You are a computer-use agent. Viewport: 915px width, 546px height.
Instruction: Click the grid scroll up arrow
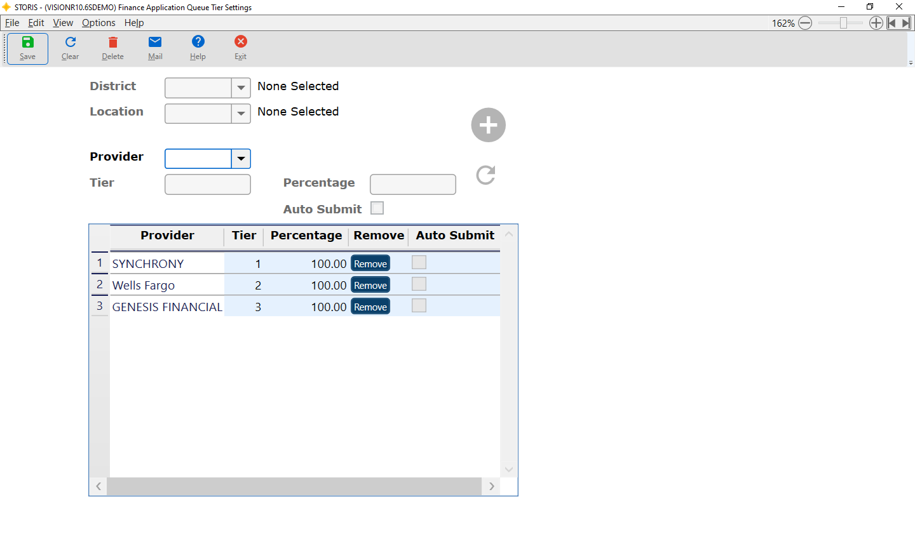pos(509,234)
